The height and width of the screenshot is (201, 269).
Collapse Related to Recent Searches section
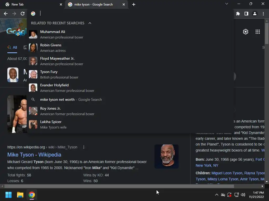(90, 23)
